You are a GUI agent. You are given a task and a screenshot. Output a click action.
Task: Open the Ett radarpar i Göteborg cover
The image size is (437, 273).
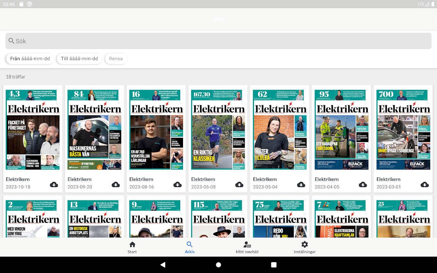342,130
